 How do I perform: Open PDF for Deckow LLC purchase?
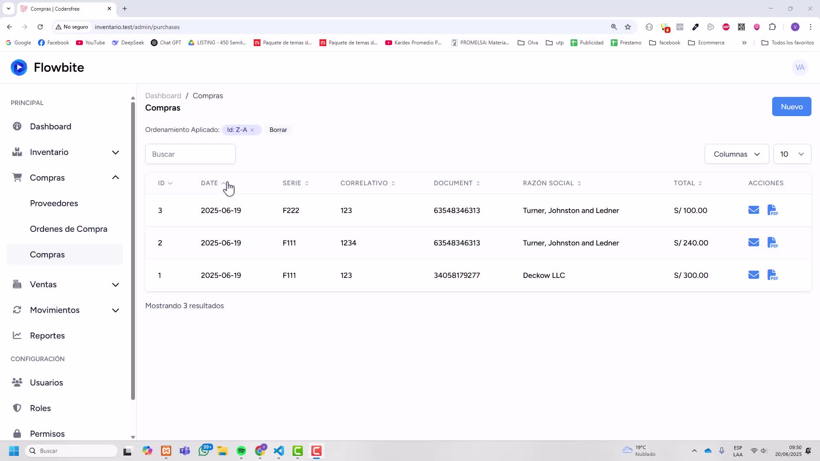pos(773,275)
